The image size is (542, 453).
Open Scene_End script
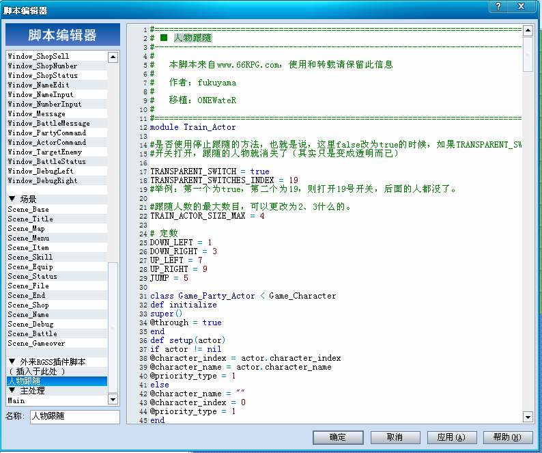pos(57,296)
